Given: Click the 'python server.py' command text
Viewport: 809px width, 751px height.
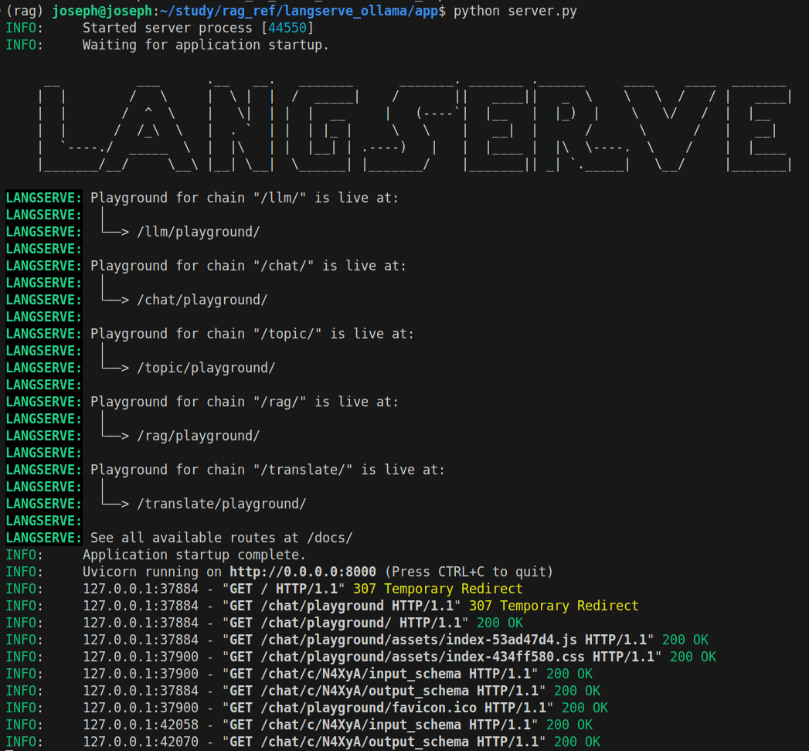Looking at the screenshot, I should [x=515, y=11].
